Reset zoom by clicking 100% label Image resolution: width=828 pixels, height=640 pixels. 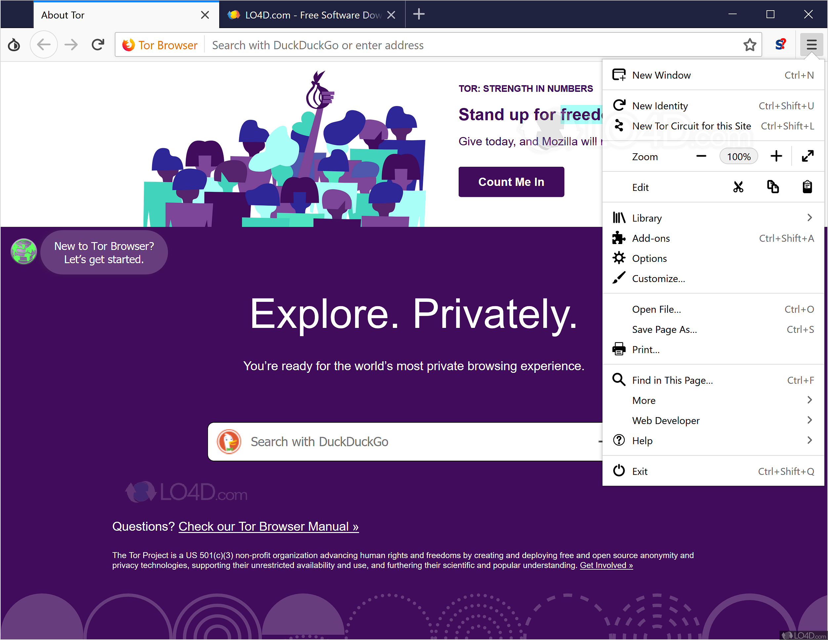[738, 157]
